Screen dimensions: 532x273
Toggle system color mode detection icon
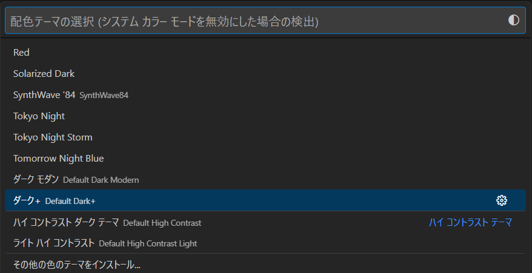(x=513, y=21)
